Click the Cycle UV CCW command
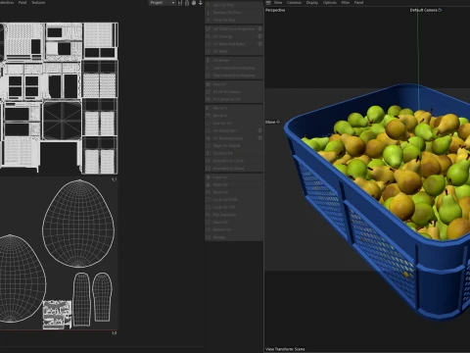The width and height of the screenshot is (470, 353). (234, 199)
